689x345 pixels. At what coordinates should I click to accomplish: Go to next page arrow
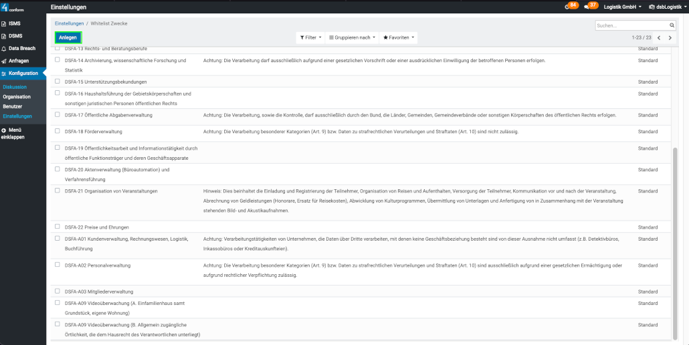click(x=670, y=38)
